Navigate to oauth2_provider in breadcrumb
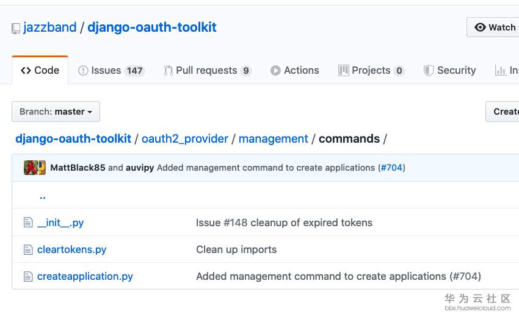519x317 pixels. [x=185, y=139]
